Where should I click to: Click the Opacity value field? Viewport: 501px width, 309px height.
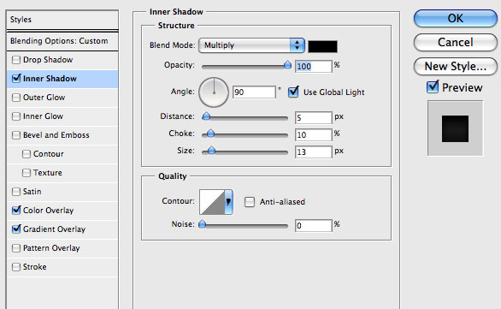click(x=314, y=66)
